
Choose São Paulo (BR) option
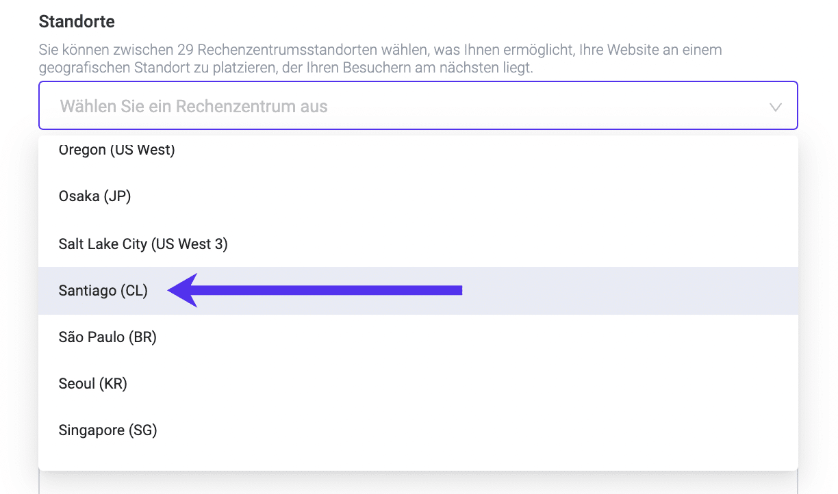[x=107, y=337]
